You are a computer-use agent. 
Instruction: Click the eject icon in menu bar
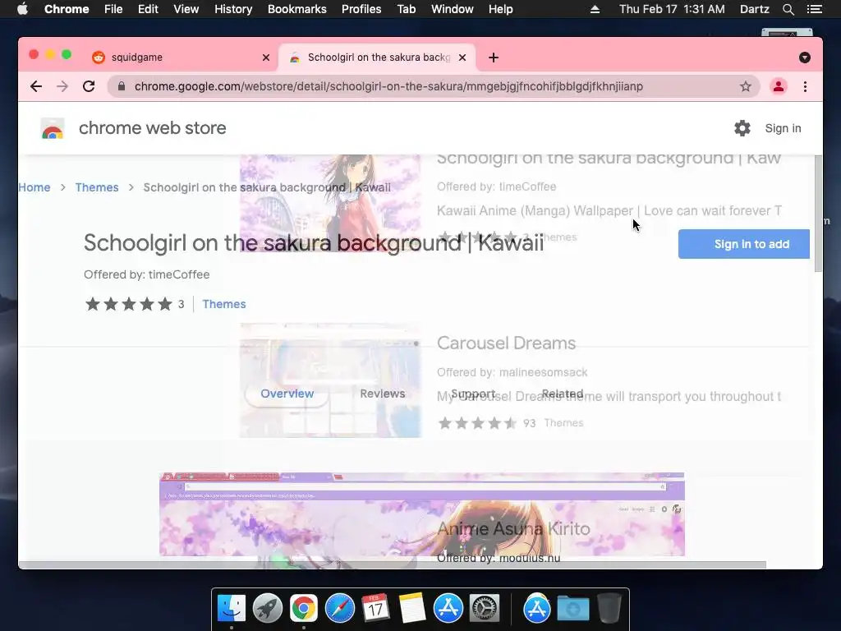[595, 9]
